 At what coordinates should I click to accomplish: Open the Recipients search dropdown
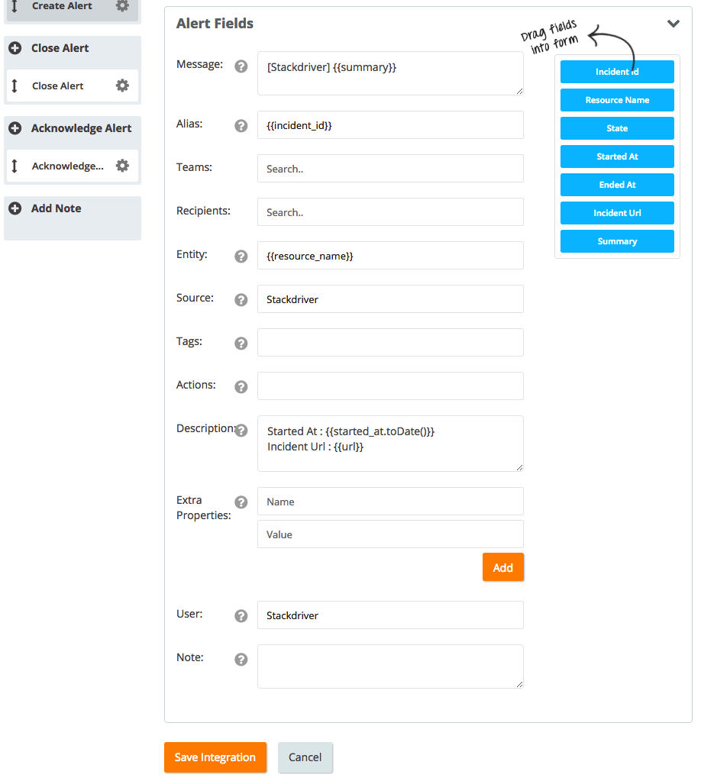tap(389, 211)
